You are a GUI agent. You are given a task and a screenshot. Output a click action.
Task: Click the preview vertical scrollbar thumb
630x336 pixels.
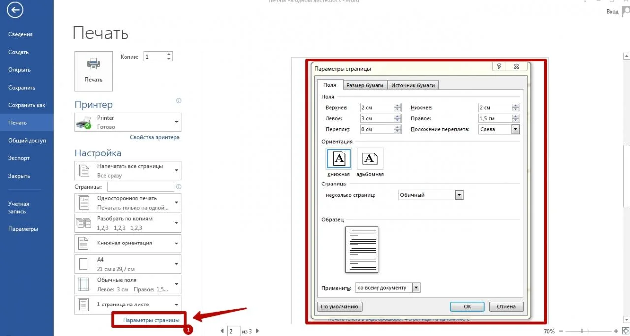tap(627, 176)
